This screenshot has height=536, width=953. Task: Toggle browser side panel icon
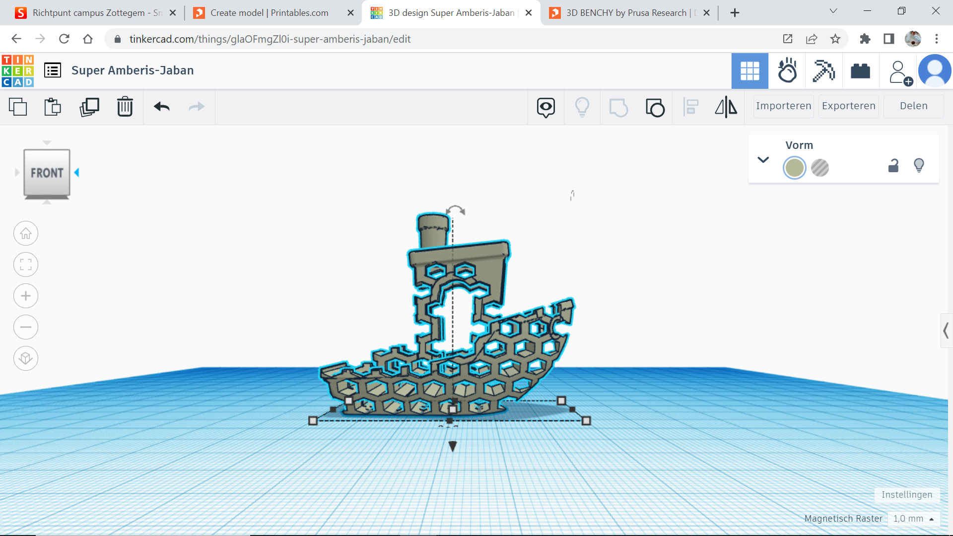(x=889, y=39)
